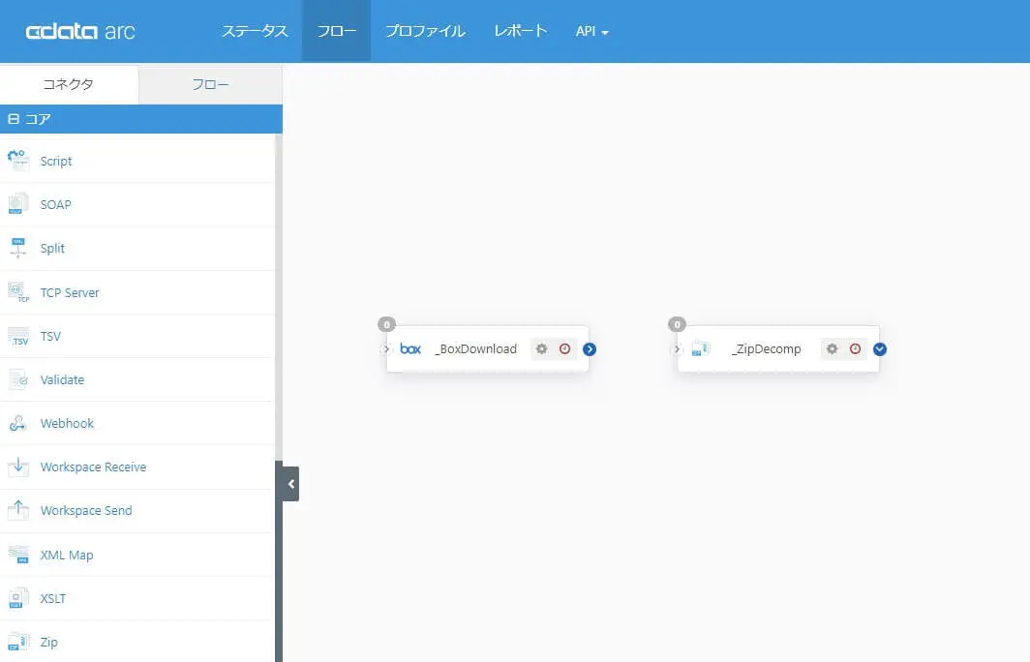Select Webhook connector label
1030x662 pixels.
[67, 424]
